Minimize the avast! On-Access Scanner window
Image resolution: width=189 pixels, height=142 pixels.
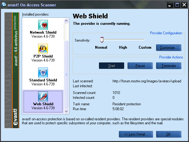pyautogui.click(x=170, y=5)
